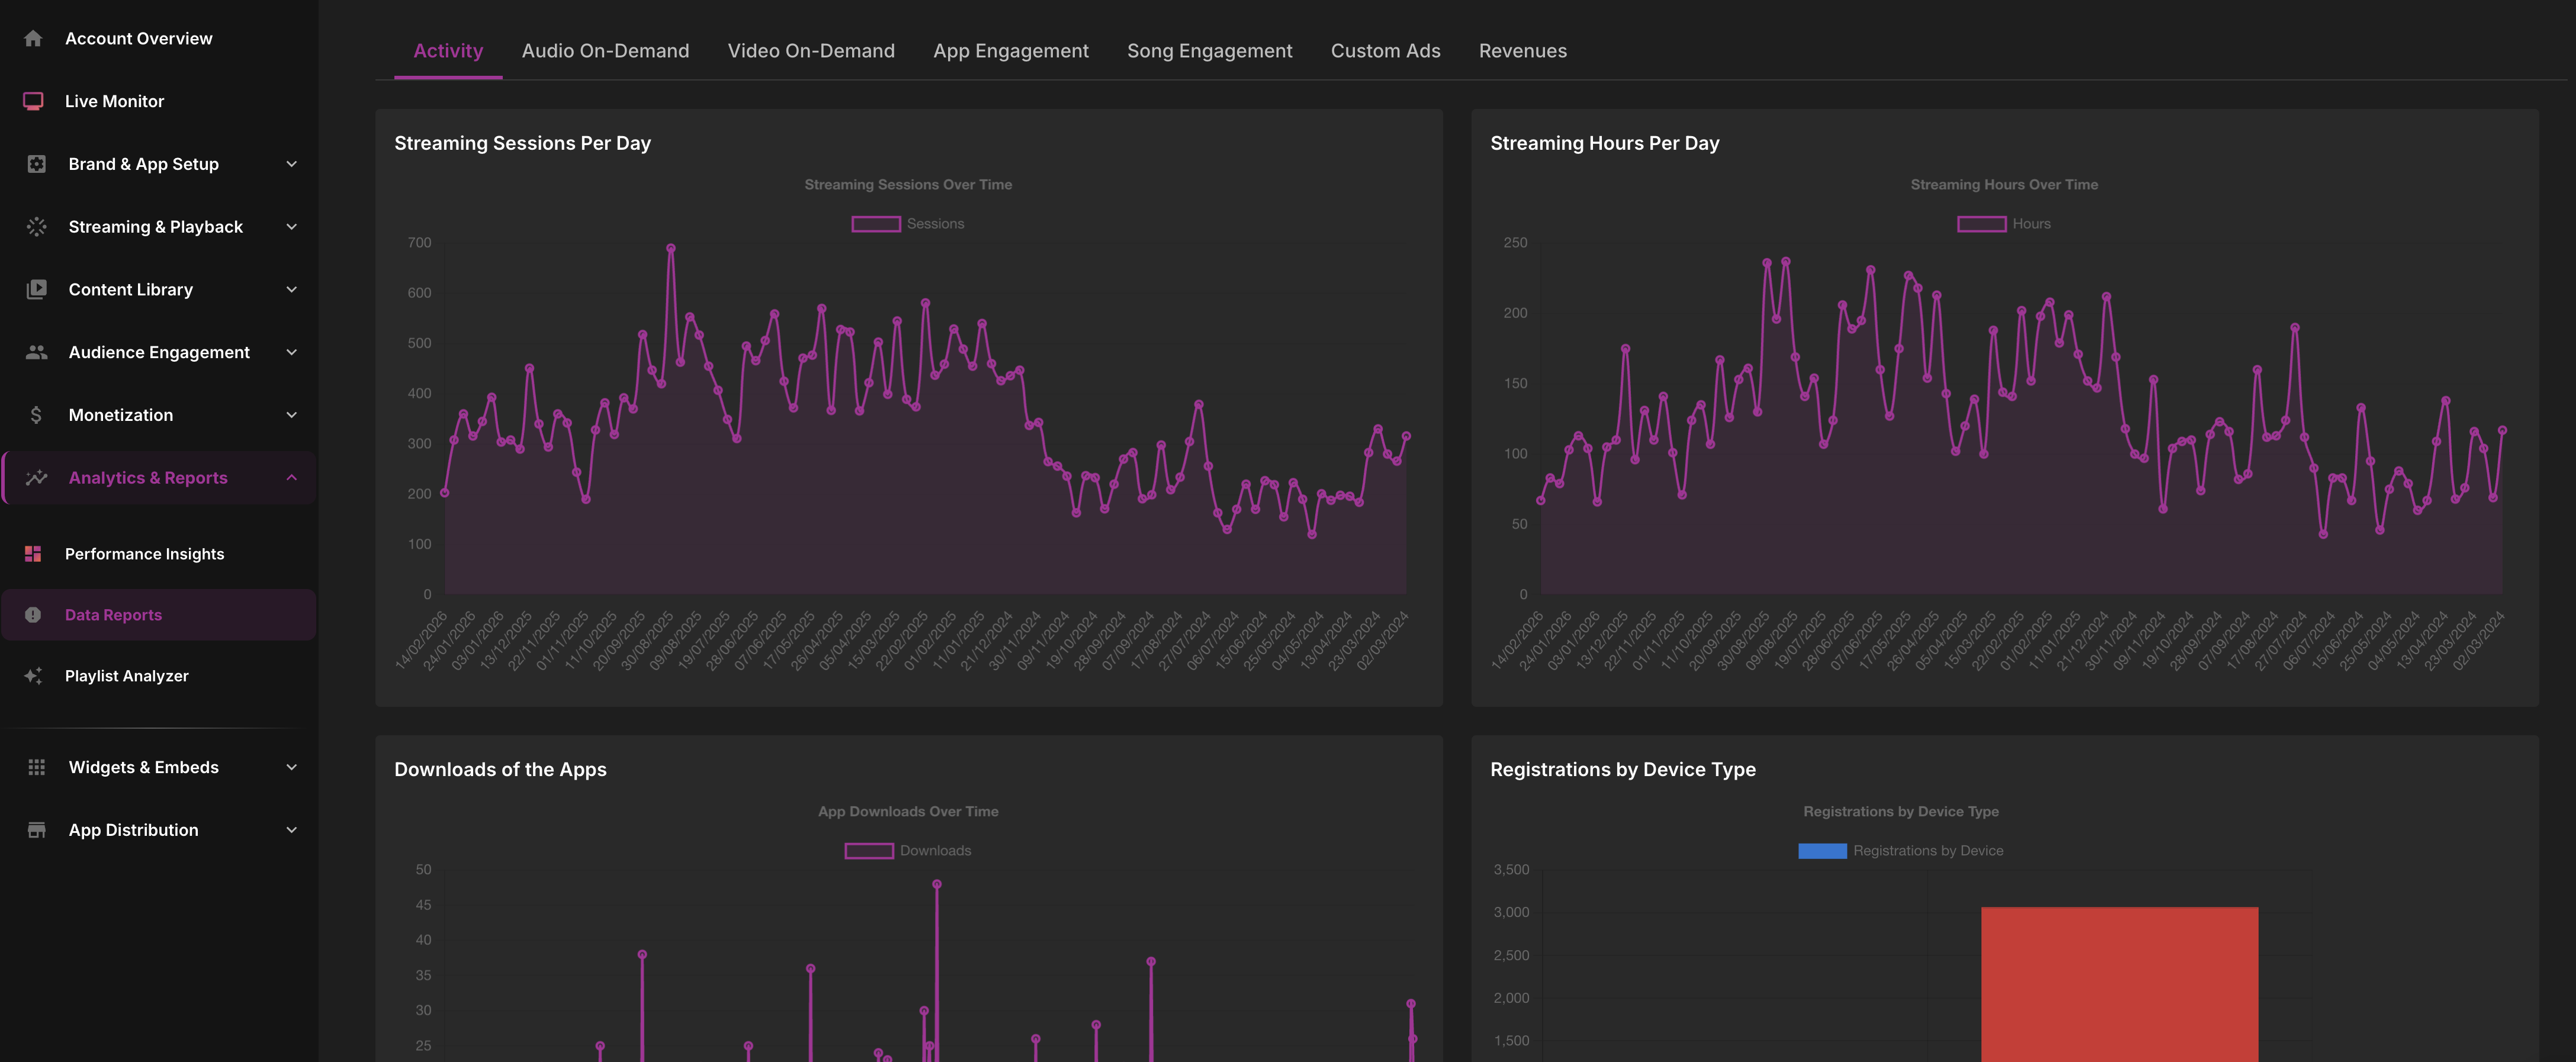This screenshot has height=1062, width=2576.
Task: Click the Playlist Analyzer sparkle icon
Action: pos(33,676)
